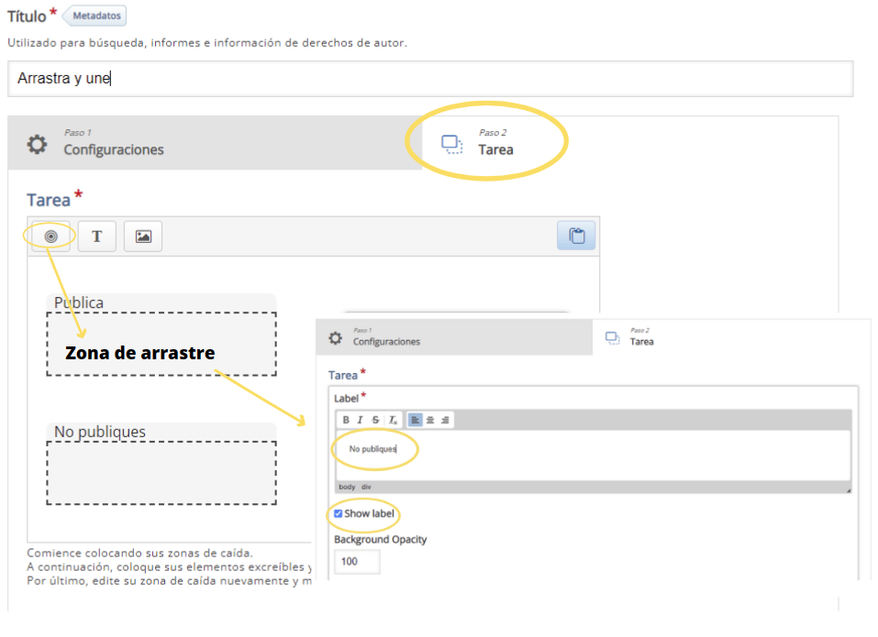
Task: Insert an image element with the picture tool
Action: coord(143,236)
